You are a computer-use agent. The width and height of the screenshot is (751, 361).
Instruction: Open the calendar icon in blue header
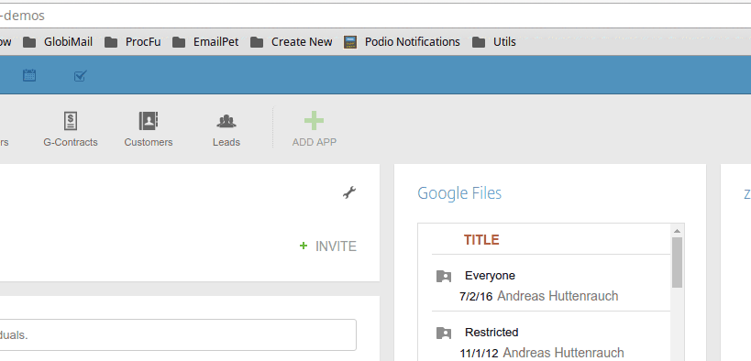(29, 75)
